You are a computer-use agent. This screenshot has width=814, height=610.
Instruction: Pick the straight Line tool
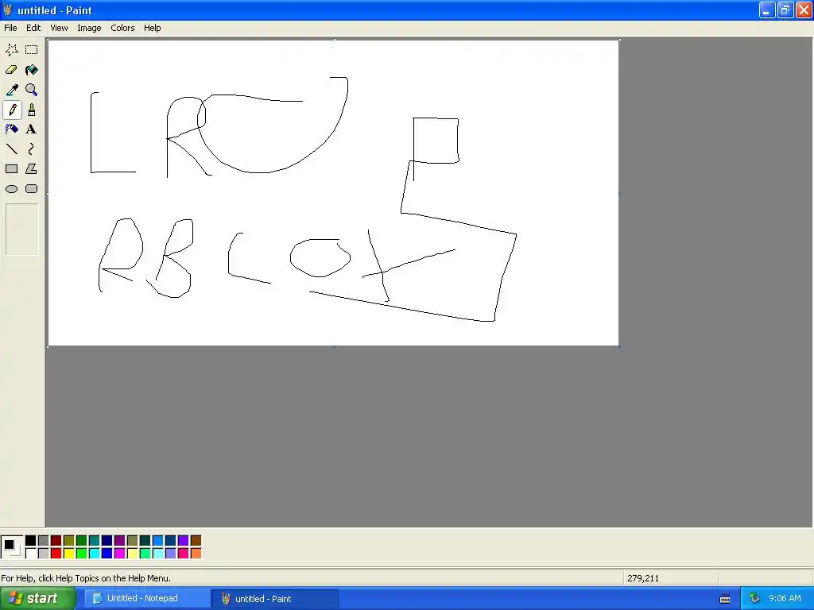tap(12, 149)
